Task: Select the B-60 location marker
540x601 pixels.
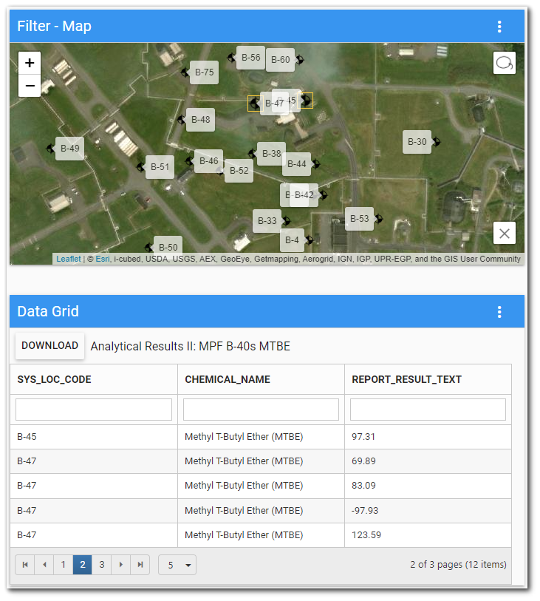Action: (x=299, y=59)
